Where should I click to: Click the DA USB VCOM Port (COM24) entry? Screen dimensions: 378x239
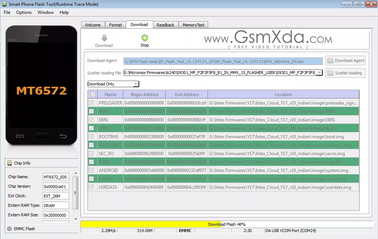click(x=319, y=231)
